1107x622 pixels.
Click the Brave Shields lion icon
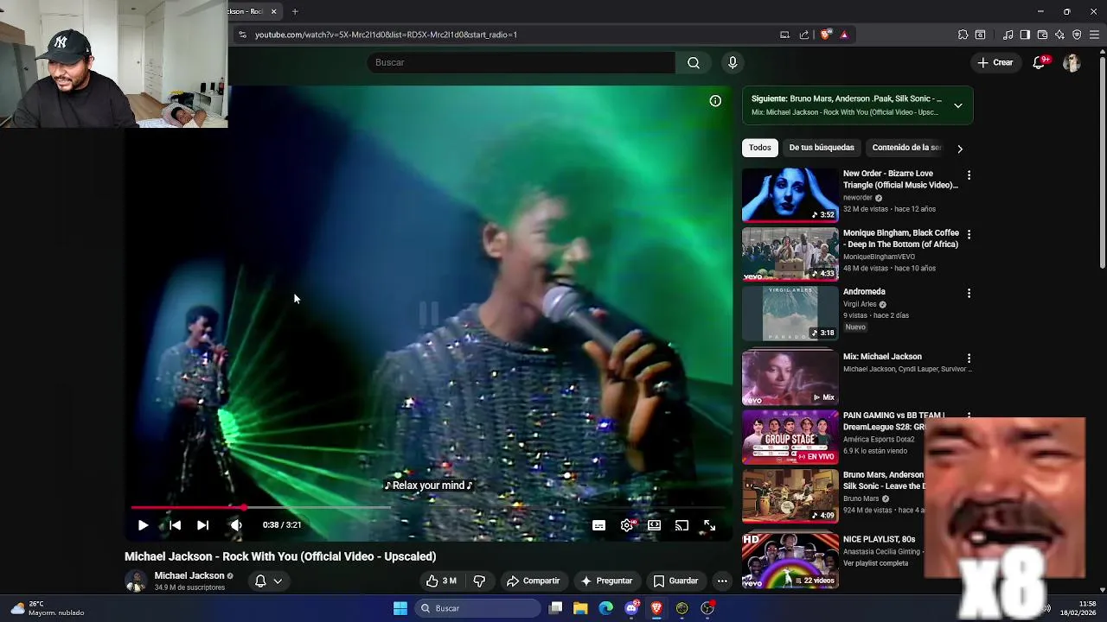(826, 35)
